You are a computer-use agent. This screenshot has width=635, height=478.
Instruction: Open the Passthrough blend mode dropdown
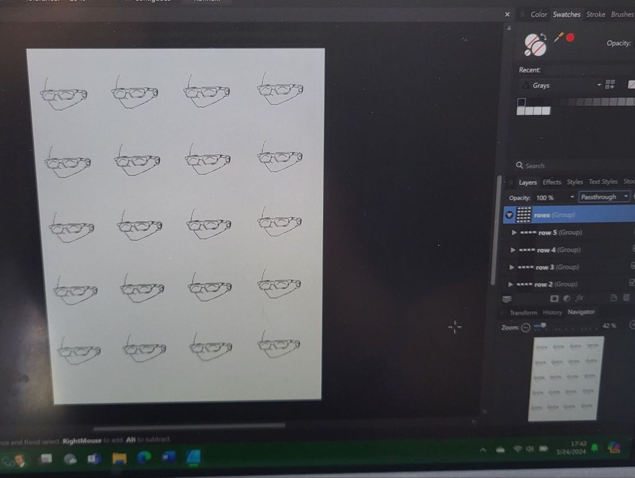click(x=604, y=197)
